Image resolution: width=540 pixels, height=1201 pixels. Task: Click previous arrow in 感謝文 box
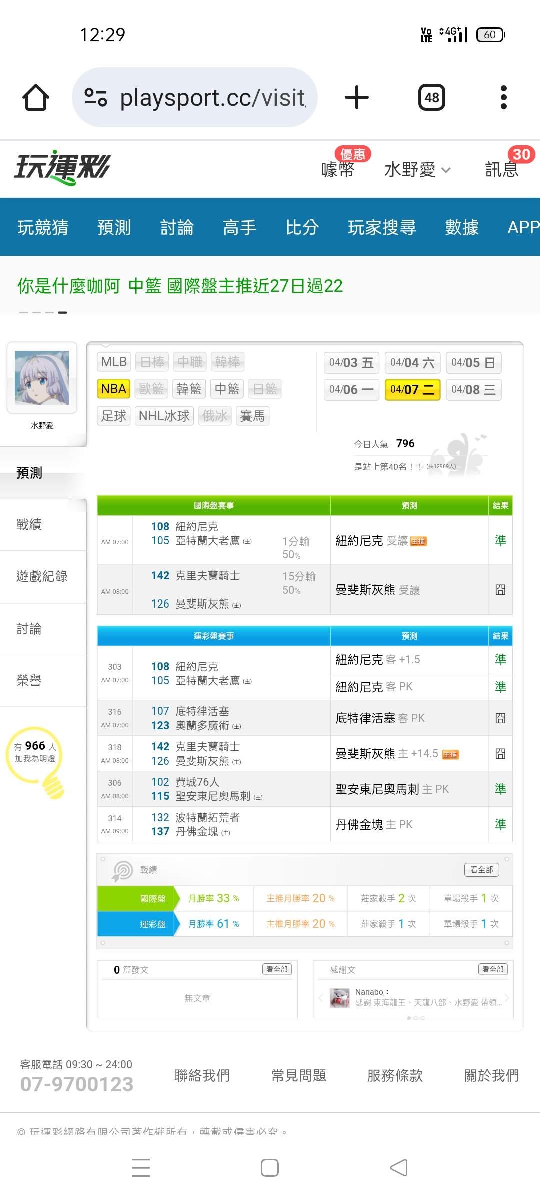pyautogui.click(x=320, y=997)
